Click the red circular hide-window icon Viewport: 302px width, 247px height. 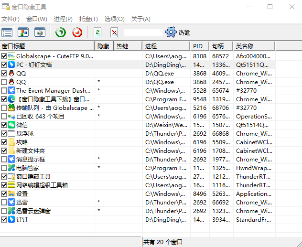tap(77, 32)
